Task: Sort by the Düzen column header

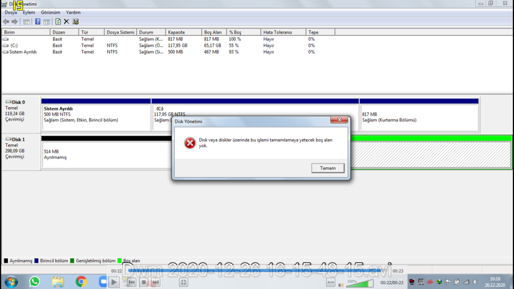Action: pyautogui.click(x=64, y=32)
